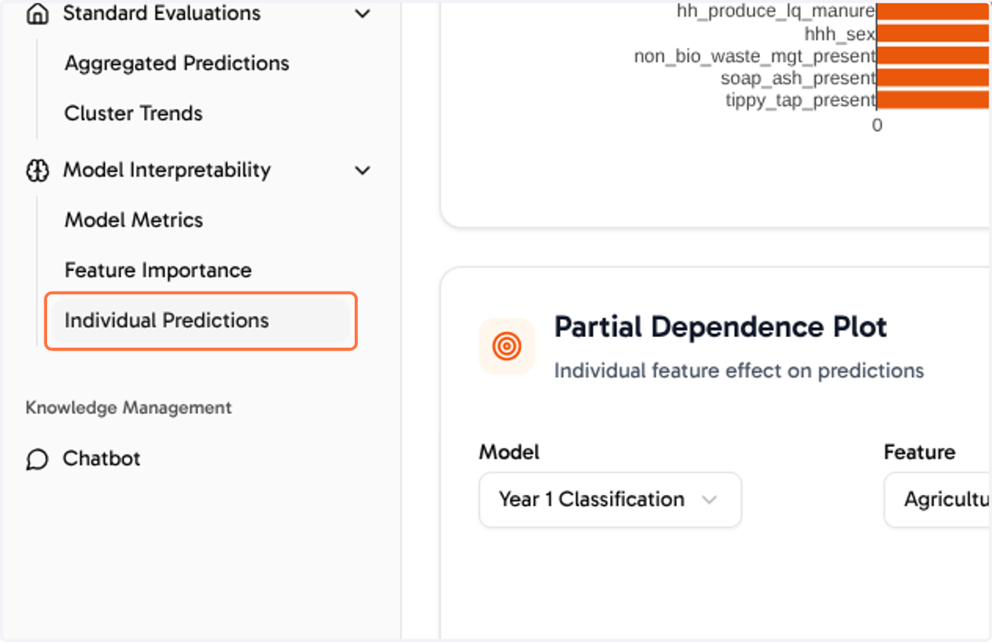This screenshot has width=992, height=642.
Task: Open Aggregated Predictions page
Action: pyautogui.click(x=177, y=64)
